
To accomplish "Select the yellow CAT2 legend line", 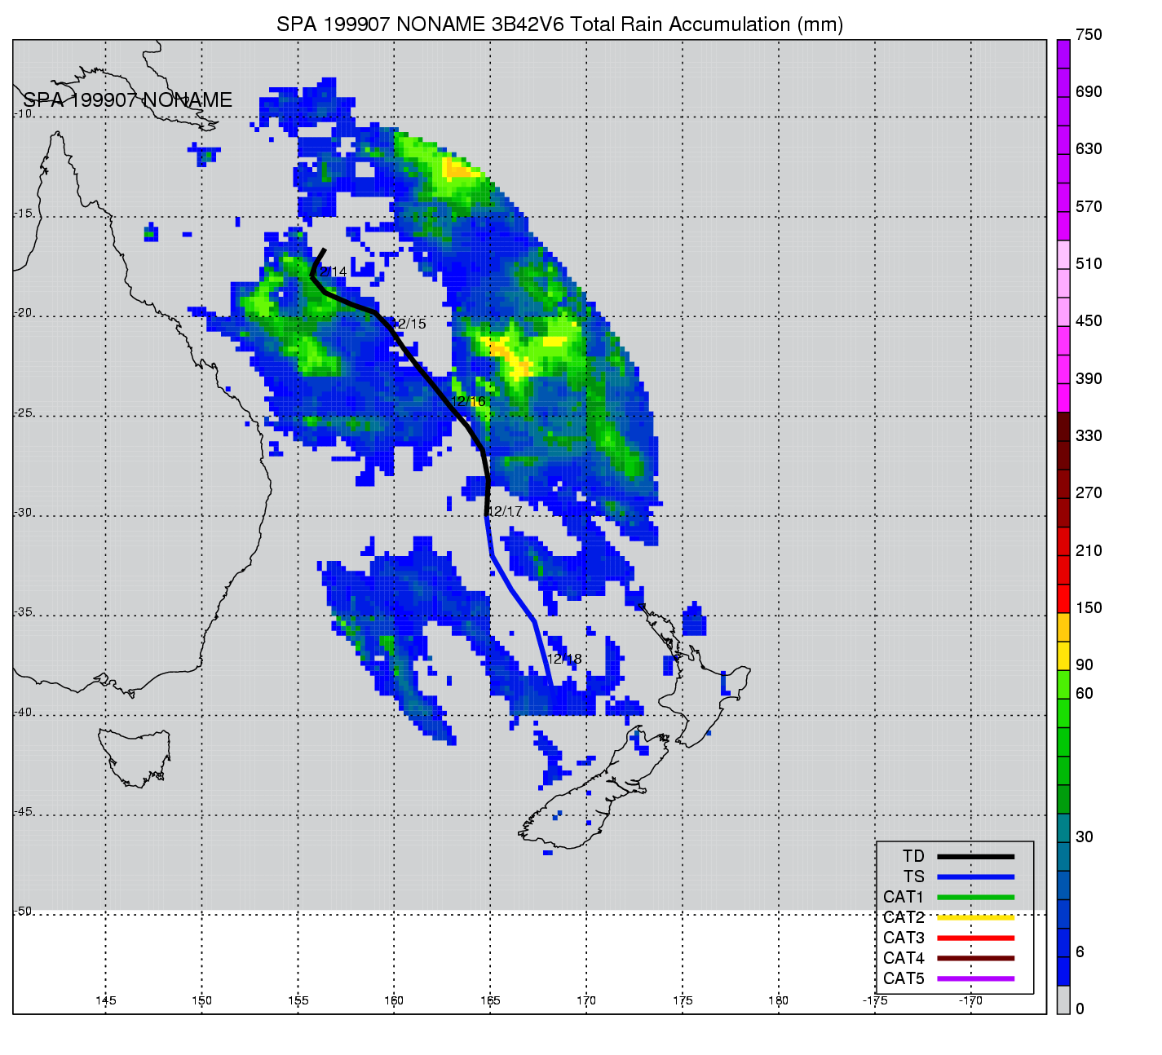I will pos(975,918).
